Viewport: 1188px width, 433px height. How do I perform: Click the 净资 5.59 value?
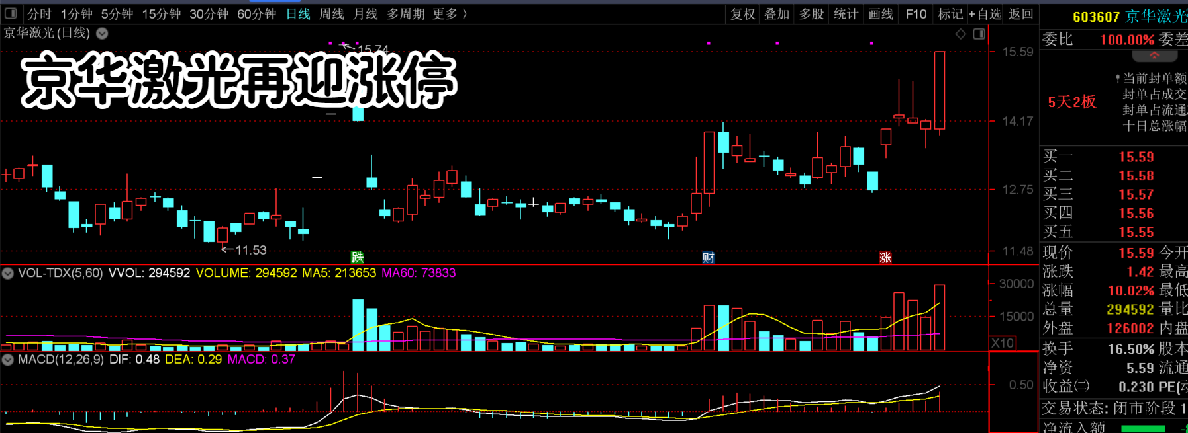(x=1140, y=368)
